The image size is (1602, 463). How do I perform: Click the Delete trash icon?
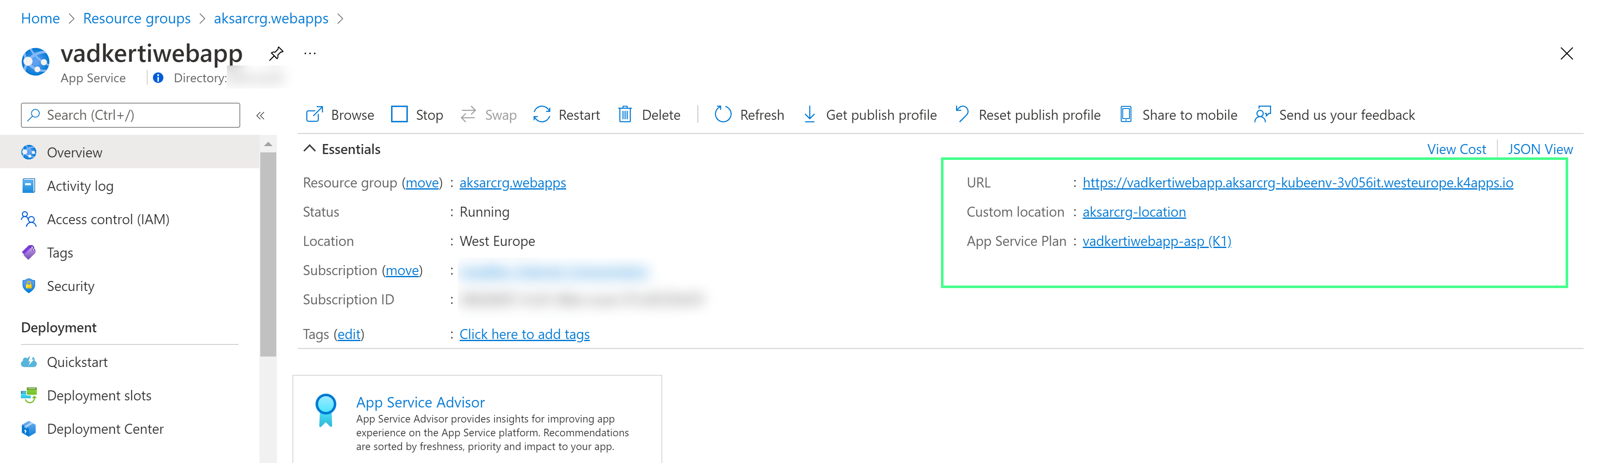(625, 115)
